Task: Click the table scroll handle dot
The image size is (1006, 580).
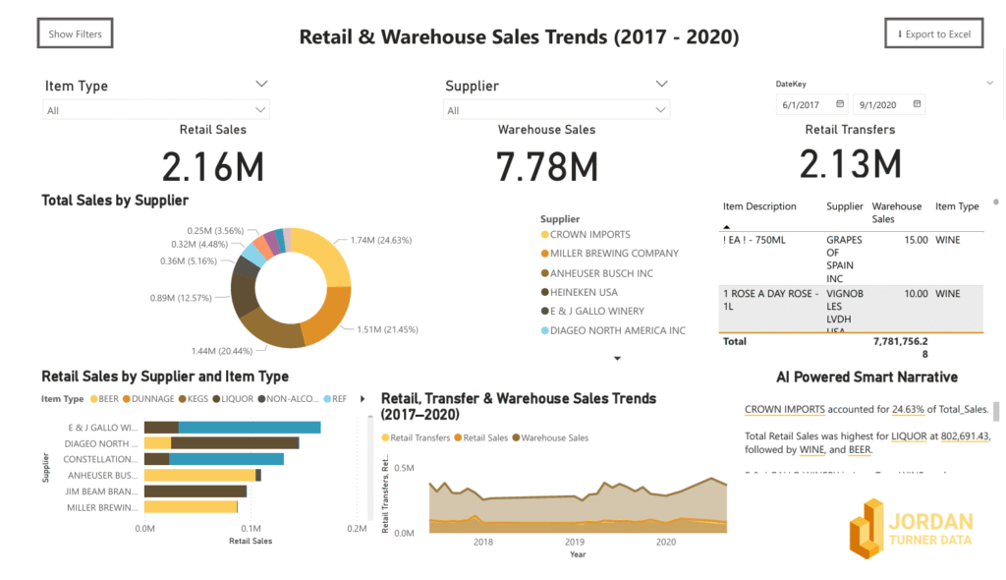Action: (996, 203)
